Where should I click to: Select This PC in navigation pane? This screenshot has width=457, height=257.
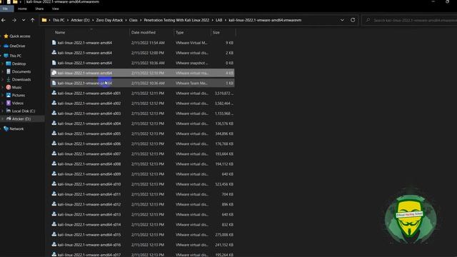[16, 56]
